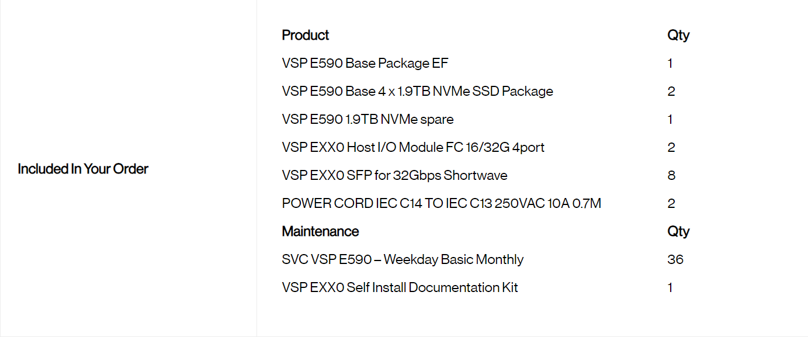The width and height of the screenshot is (808, 337).
Task: Click the "Included In Your Order" label
Action: 83,169
